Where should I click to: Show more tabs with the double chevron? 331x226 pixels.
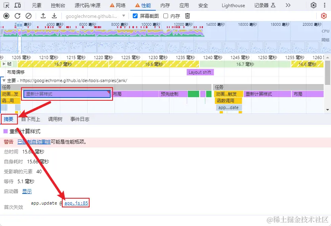[x=288, y=5]
